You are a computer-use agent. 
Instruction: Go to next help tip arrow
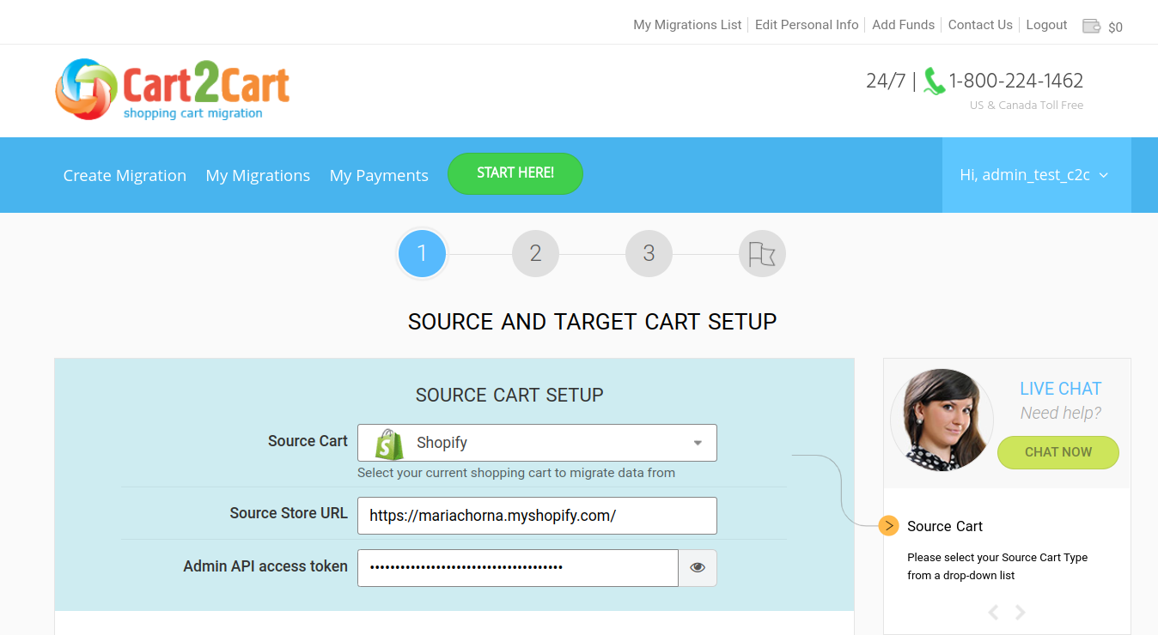tap(1021, 612)
